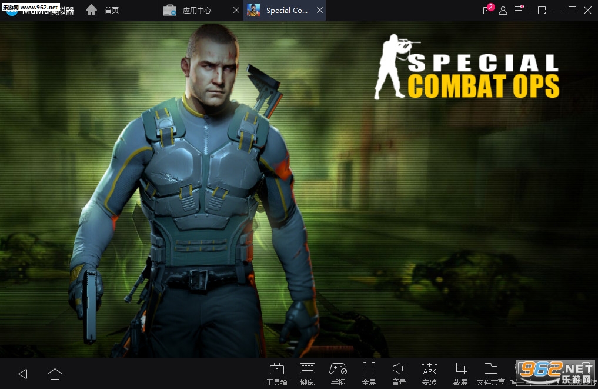The image size is (598, 389).
Task: Tap the Android back triangle button
Action: 23,374
